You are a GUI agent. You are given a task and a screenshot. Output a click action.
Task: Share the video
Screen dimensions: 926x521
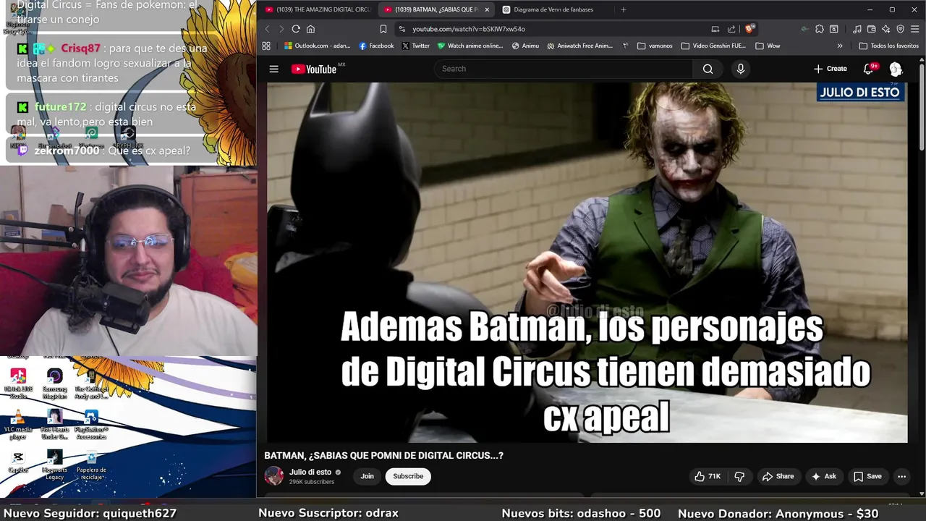778,476
